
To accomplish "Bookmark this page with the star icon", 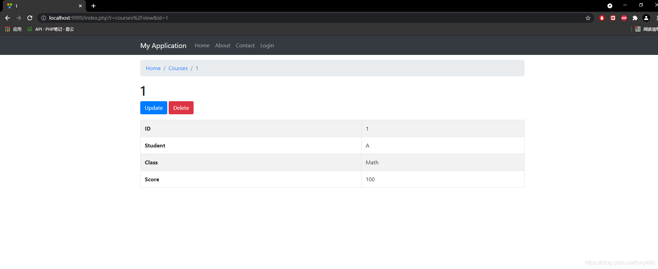I will pos(588,18).
